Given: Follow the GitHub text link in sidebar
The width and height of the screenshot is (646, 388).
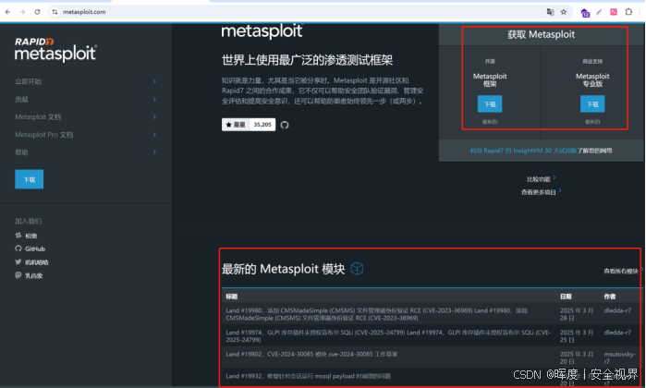Looking at the screenshot, I should 35,249.
